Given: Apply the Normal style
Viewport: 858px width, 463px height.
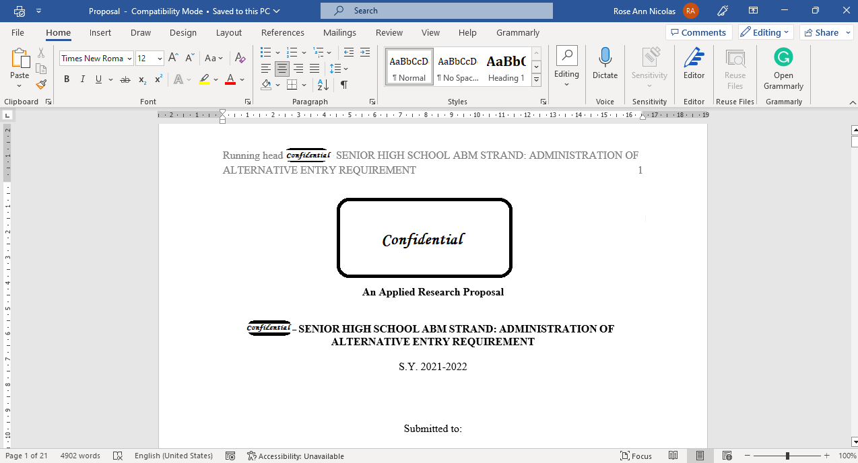Looking at the screenshot, I should (409, 67).
